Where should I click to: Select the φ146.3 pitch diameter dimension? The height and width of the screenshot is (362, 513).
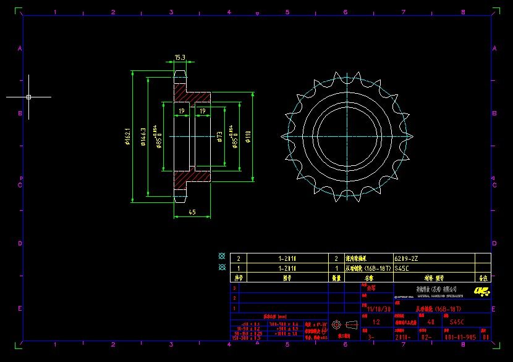tap(143, 136)
